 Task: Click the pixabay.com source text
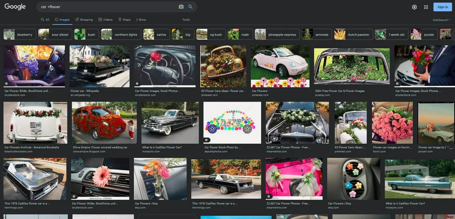point(322,95)
